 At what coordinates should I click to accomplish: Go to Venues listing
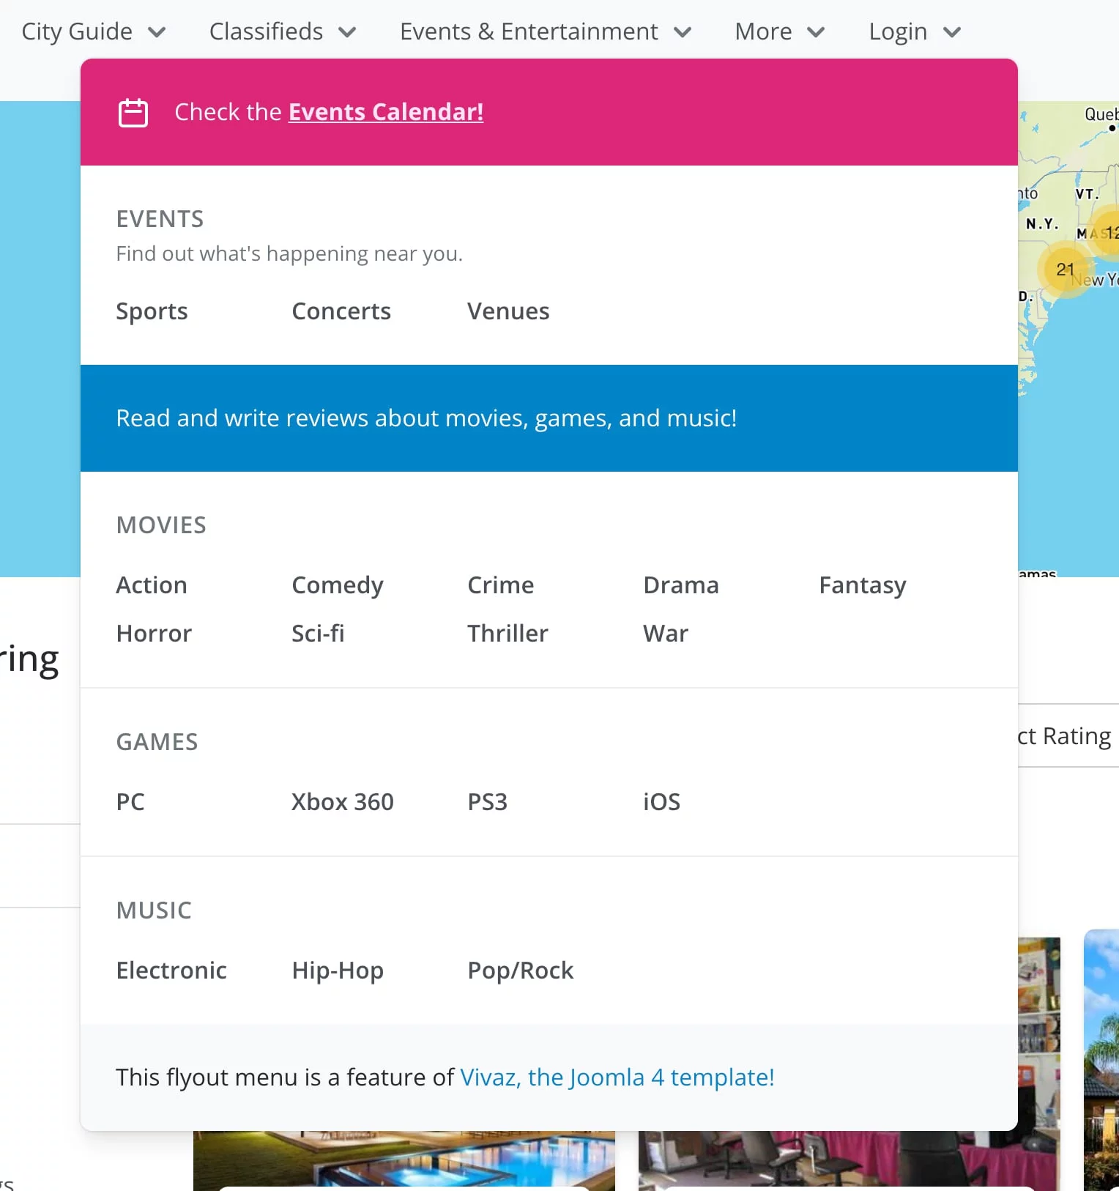point(508,311)
